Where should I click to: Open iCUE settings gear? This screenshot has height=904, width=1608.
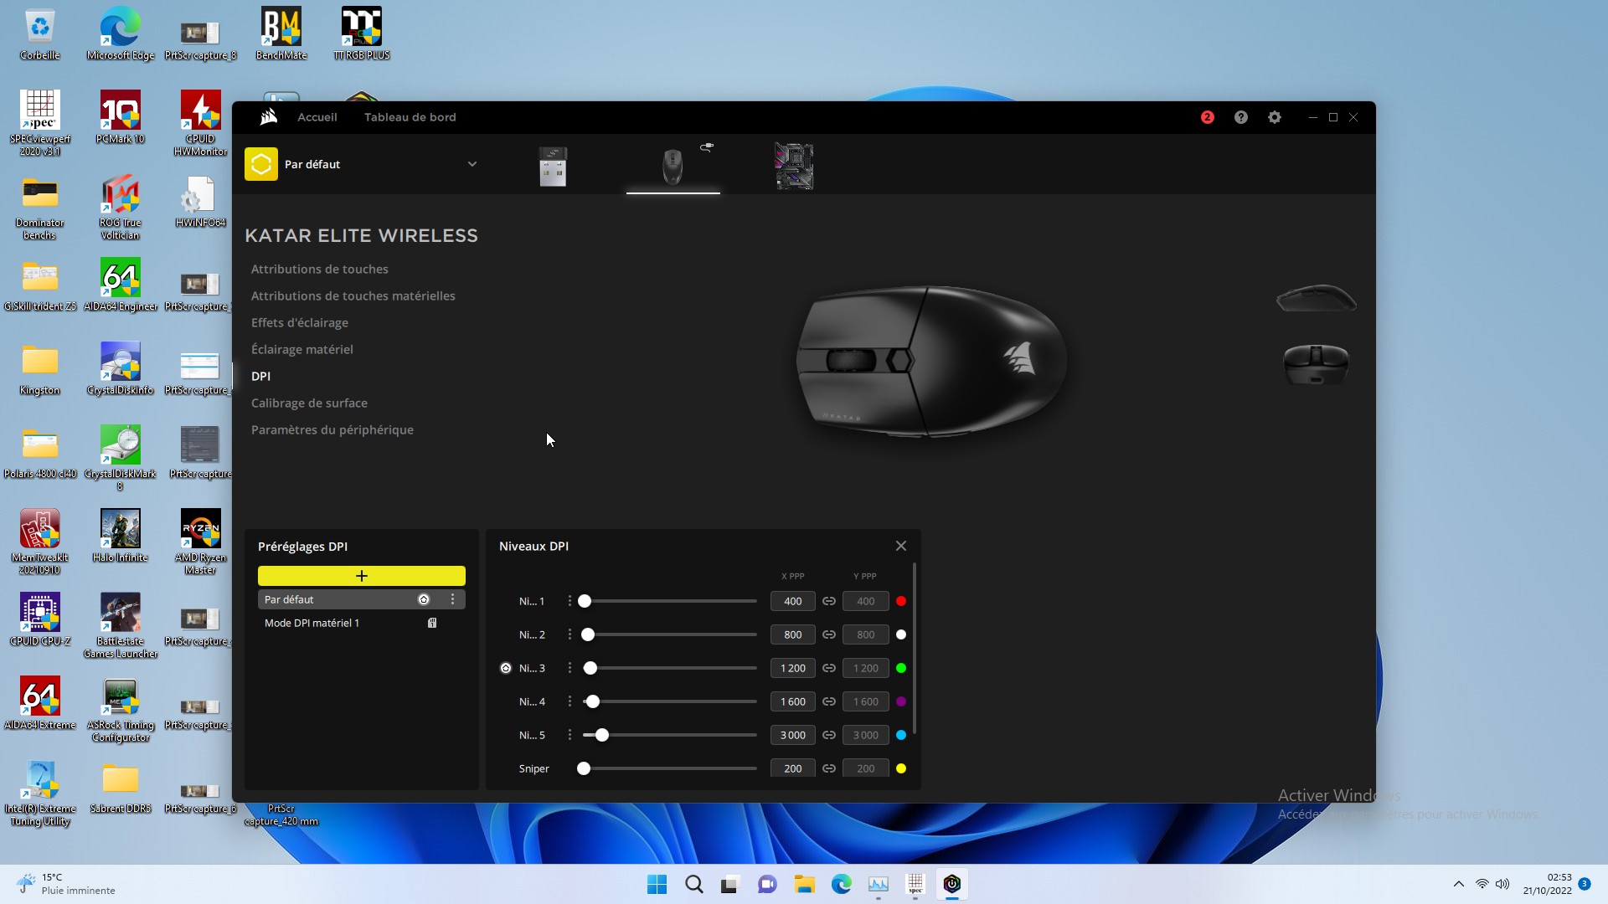pos(1275,117)
